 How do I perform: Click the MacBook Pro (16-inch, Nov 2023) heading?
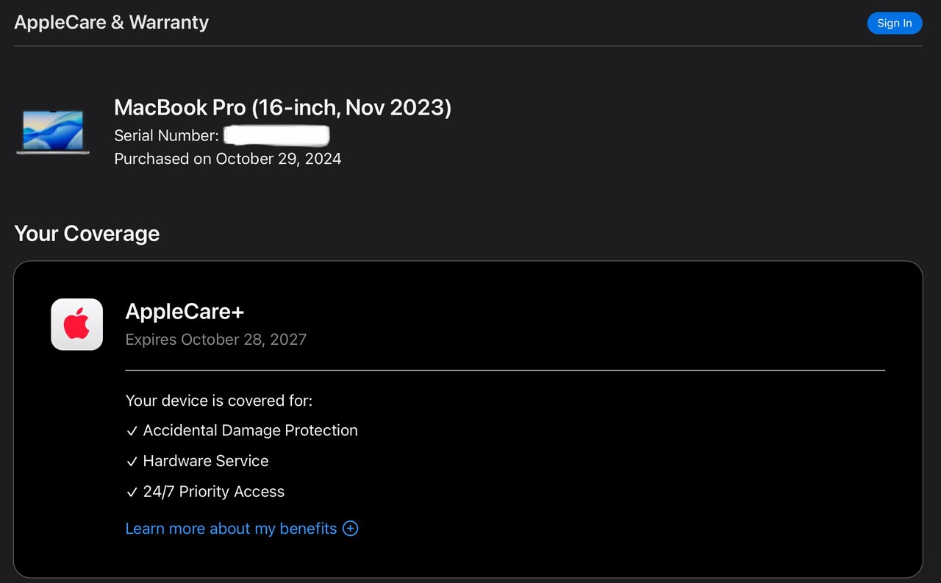pos(282,107)
